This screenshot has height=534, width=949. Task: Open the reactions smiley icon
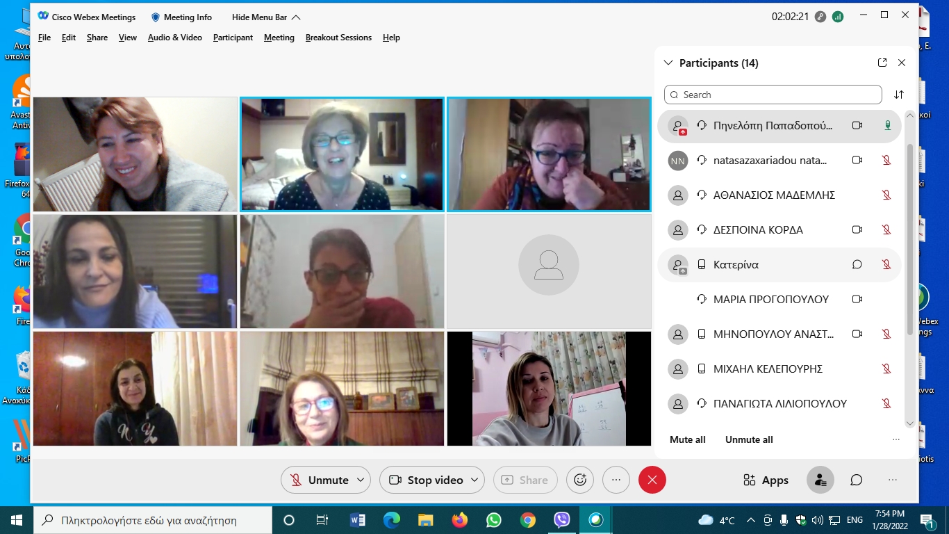(x=580, y=480)
